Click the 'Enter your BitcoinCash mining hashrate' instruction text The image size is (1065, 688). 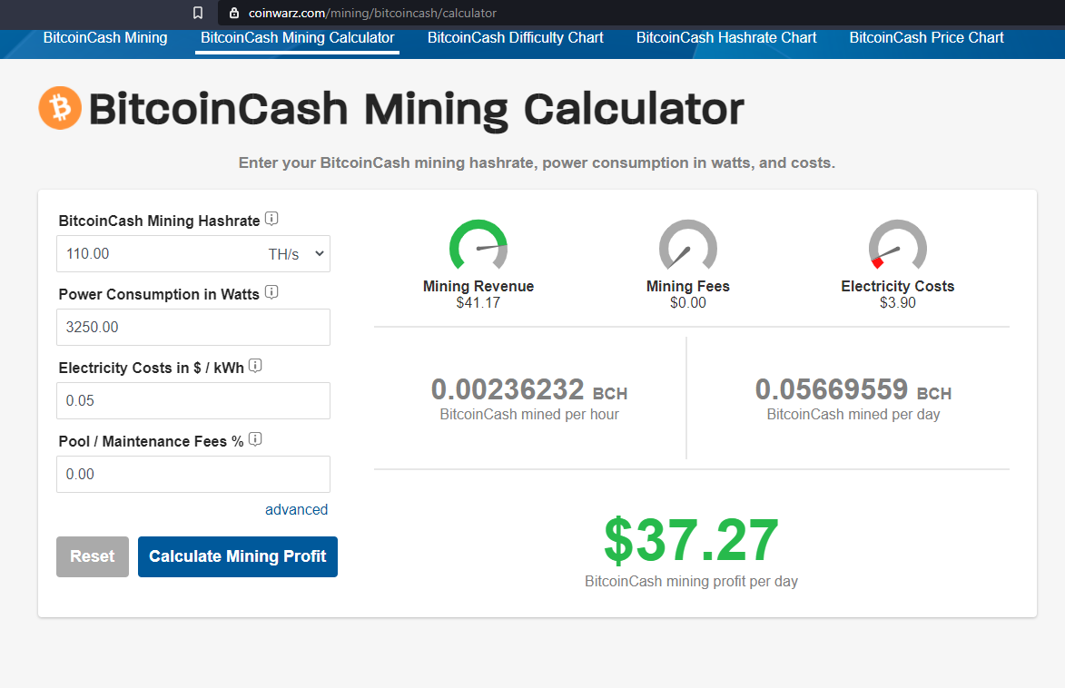point(537,163)
